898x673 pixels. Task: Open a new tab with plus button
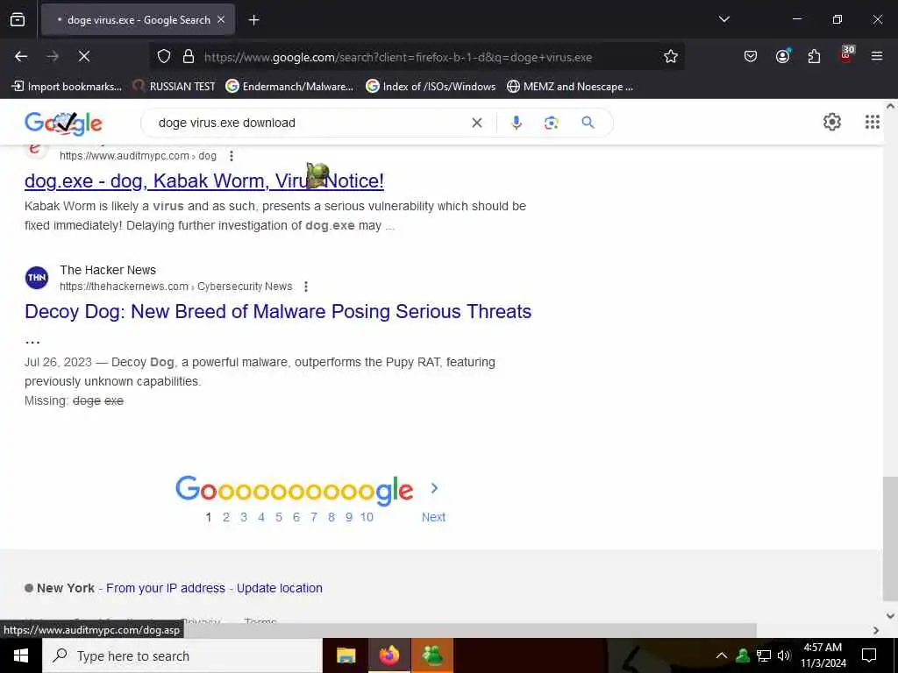pyautogui.click(x=253, y=20)
